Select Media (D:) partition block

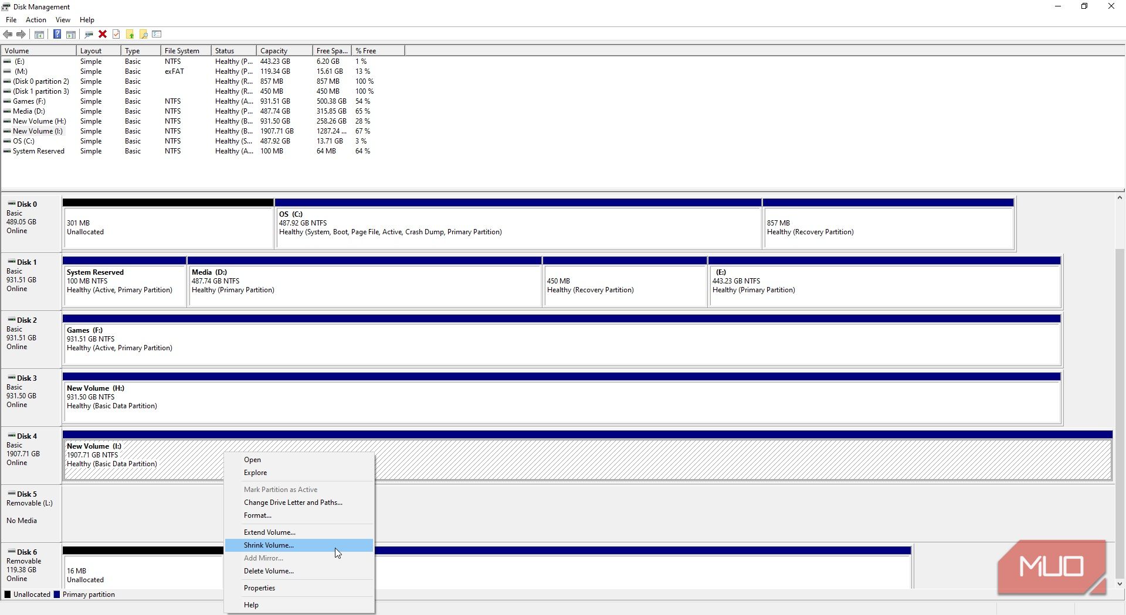(x=364, y=282)
